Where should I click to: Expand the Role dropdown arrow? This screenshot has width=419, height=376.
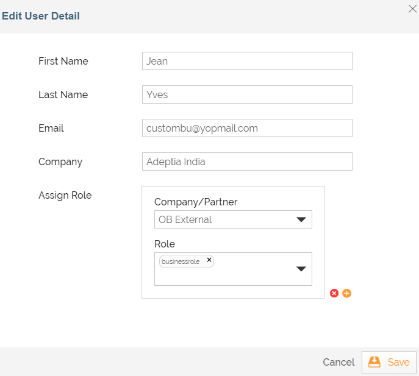click(x=301, y=269)
